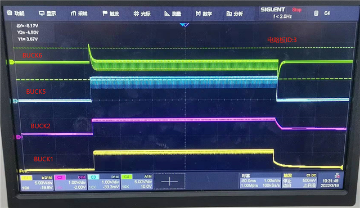Tap the 100kSa/s sample rate value
The image size is (360, 208).
(x=271, y=185)
